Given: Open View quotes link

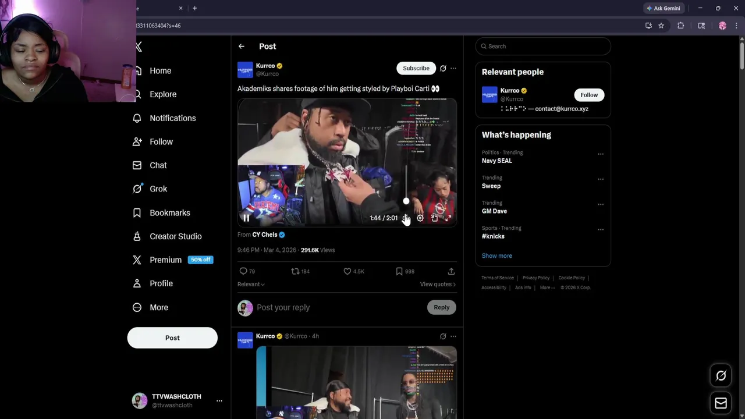Looking at the screenshot, I should (x=438, y=284).
